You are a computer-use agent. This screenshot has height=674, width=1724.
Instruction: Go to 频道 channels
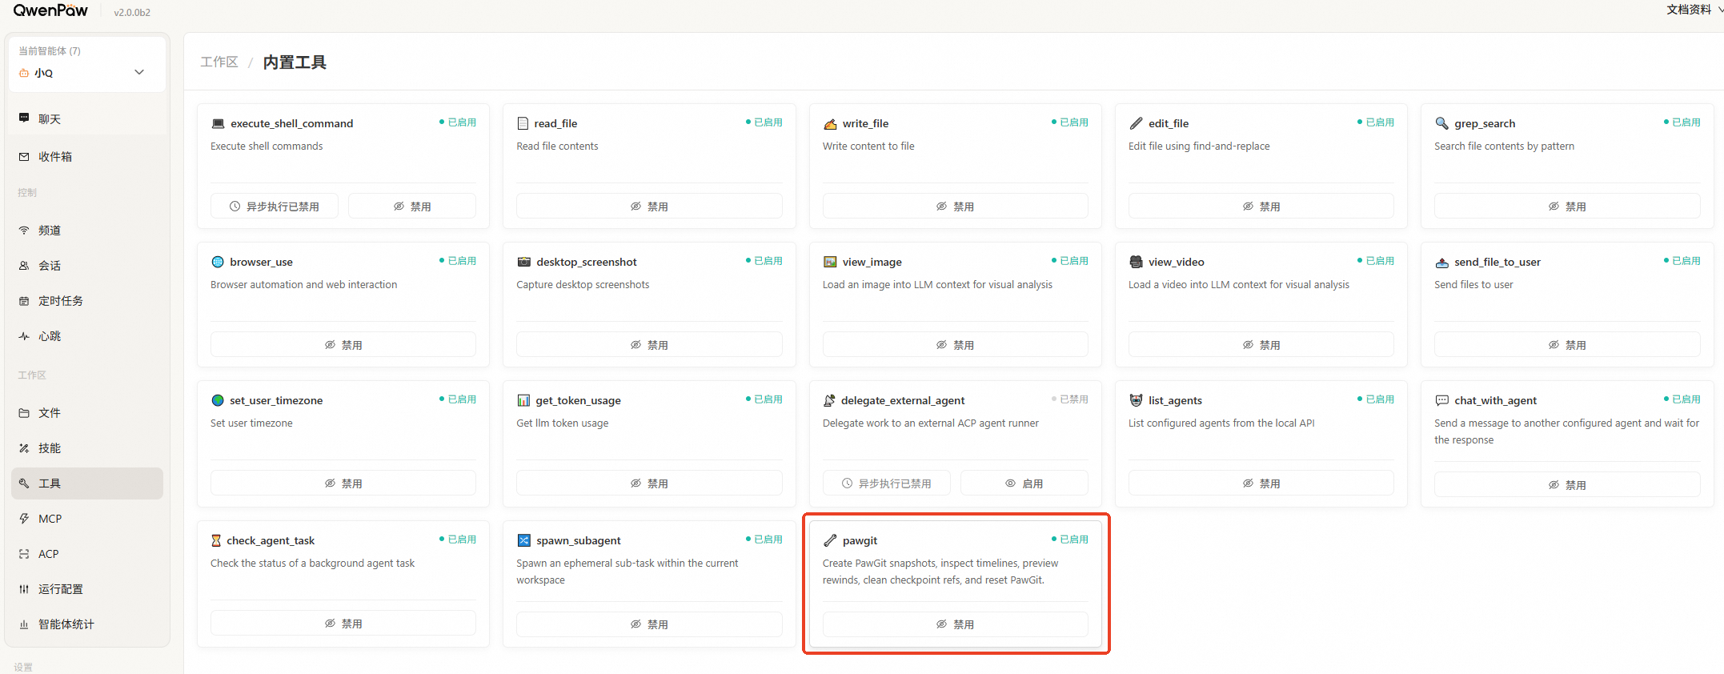pos(87,230)
